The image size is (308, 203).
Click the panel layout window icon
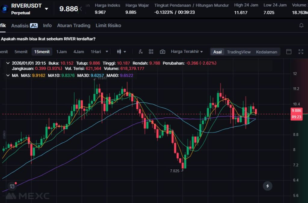(x=289, y=52)
